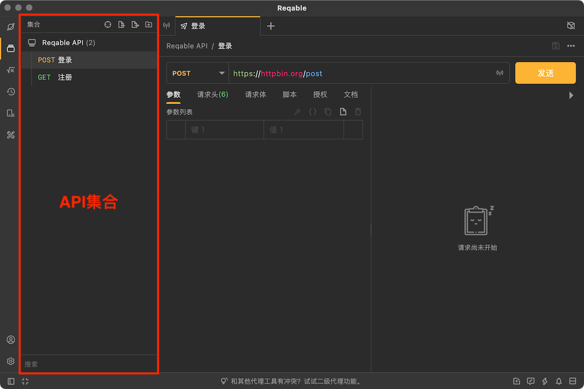Switch to the 请求头(6) tab

(x=212, y=95)
